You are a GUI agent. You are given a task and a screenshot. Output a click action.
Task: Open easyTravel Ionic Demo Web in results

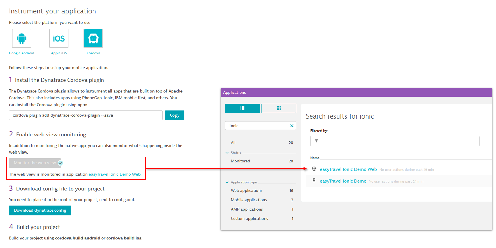[x=348, y=169]
